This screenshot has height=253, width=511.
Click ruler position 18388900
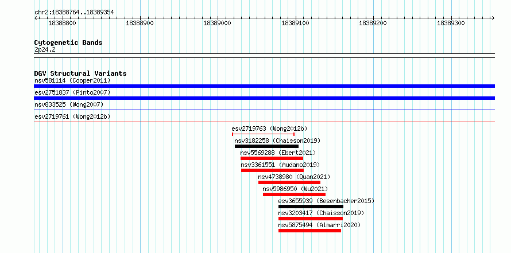point(140,23)
